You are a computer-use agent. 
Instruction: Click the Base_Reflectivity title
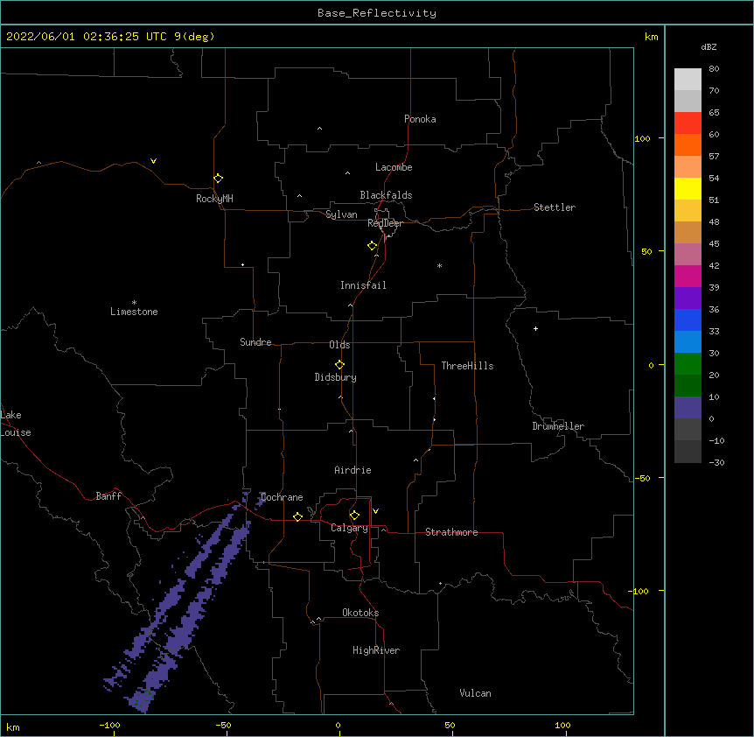(377, 13)
